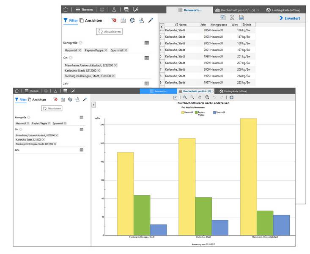Click the chart download icon

pos(175,97)
